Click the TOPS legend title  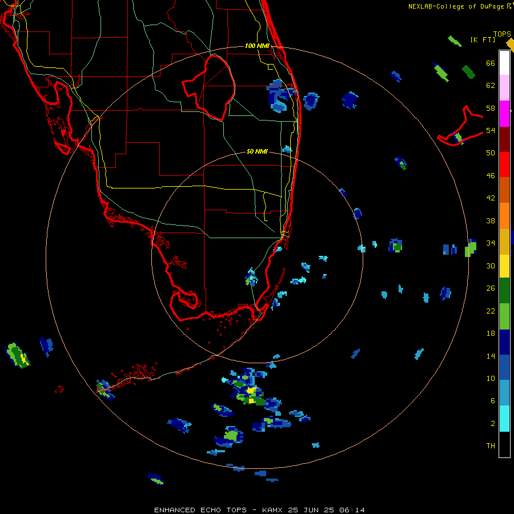pyautogui.click(x=502, y=34)
